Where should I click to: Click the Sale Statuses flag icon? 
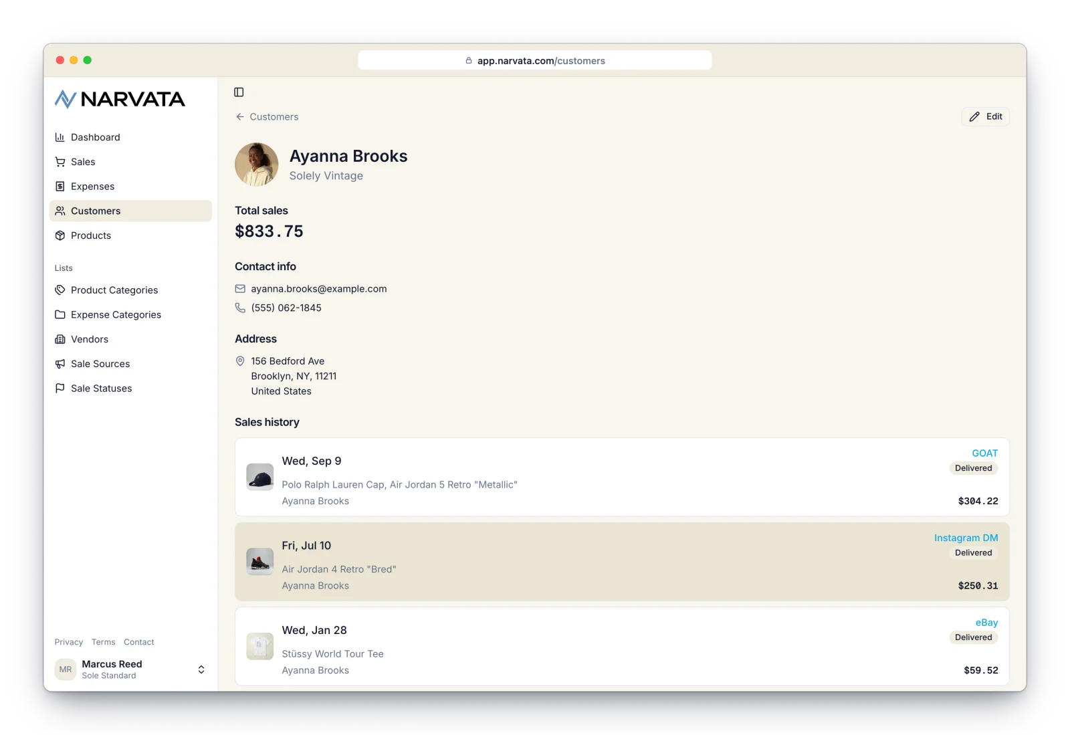(60, 389)
